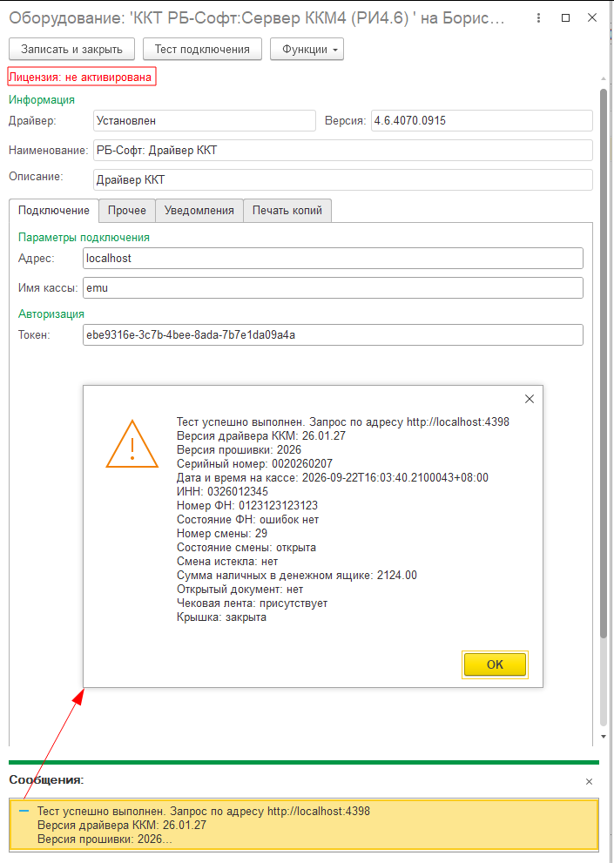
Task: Click 'Состояние ФН: ошибок нет' line
Action: (248, 520)
